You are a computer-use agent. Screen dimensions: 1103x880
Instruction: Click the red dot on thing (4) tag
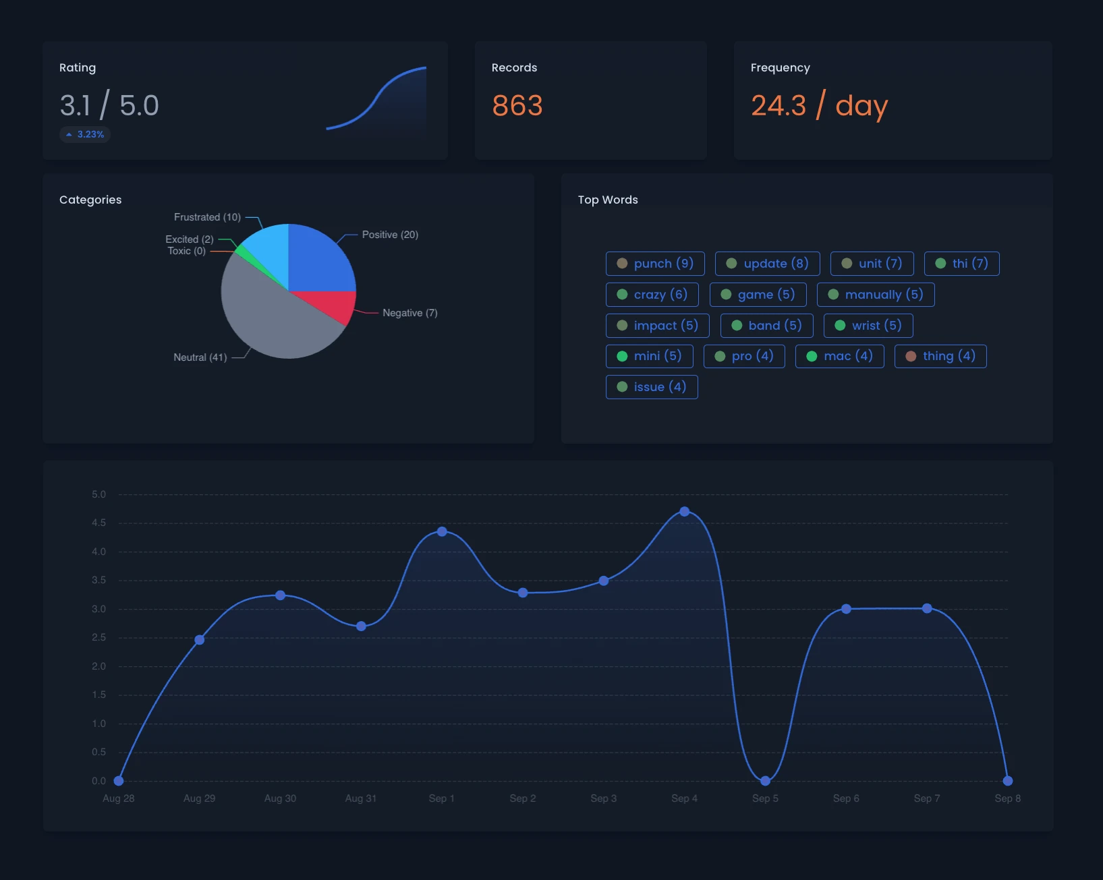pos(911,356)
